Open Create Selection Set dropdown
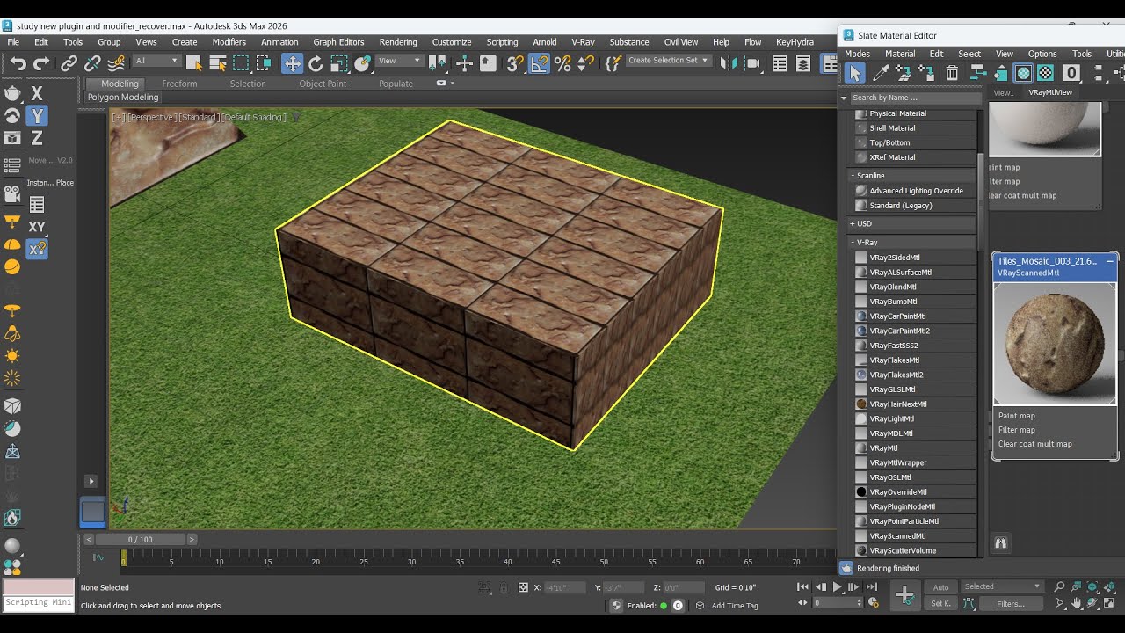 pyautogui.click(x=668, y=61)
